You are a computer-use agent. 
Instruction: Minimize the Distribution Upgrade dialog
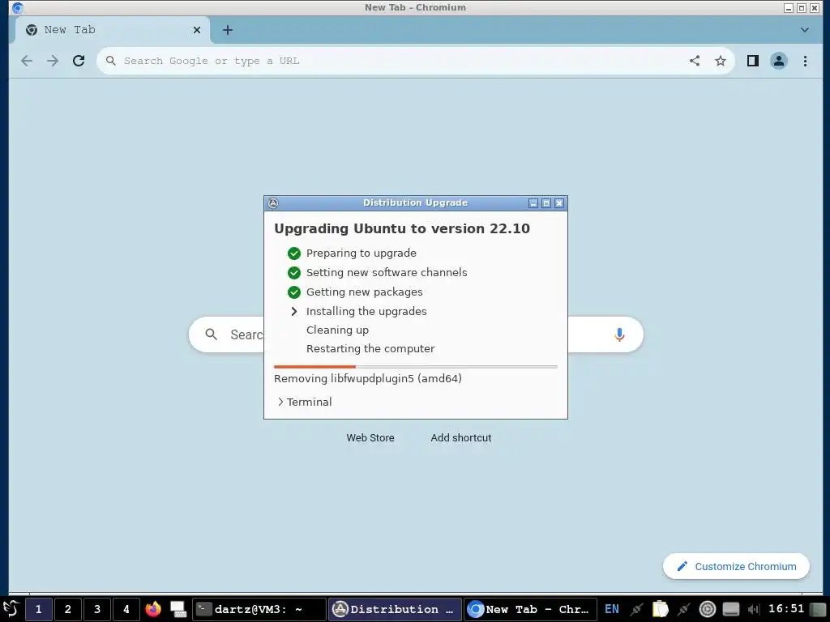pos(533,203)
